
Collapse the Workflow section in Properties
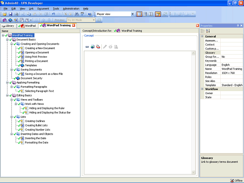coord(202,89)
